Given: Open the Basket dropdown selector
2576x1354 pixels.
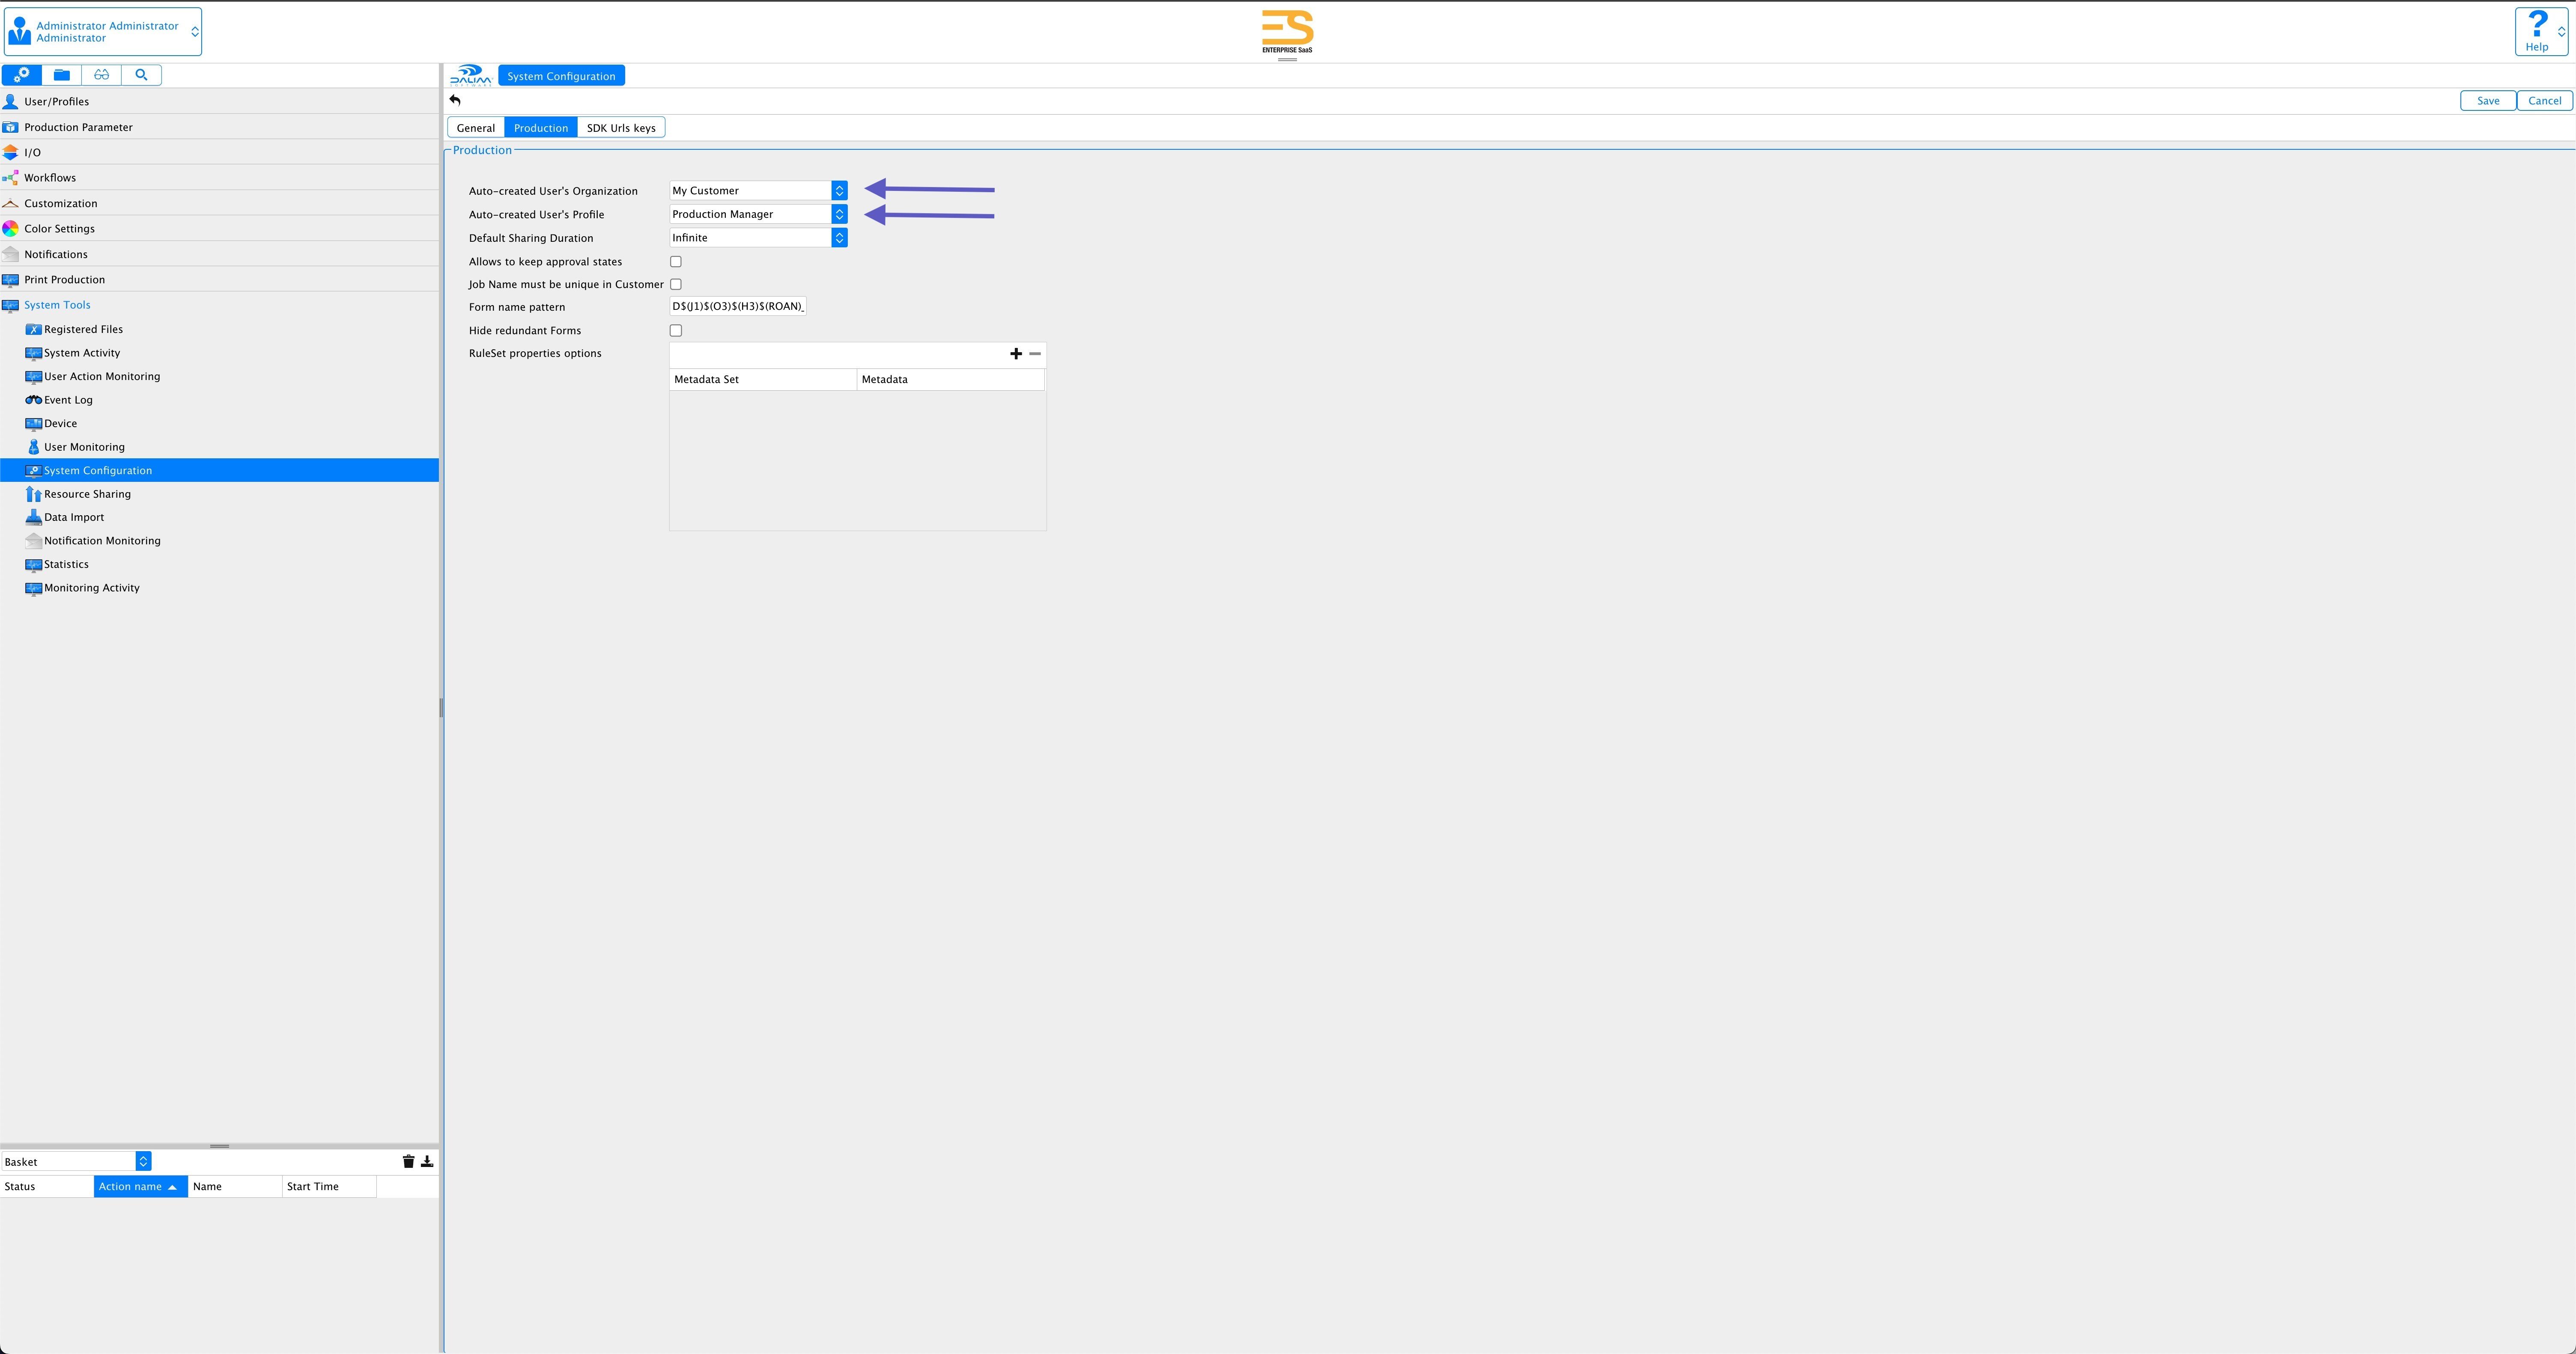Looking at the screenshot, I should point(76,1161).
